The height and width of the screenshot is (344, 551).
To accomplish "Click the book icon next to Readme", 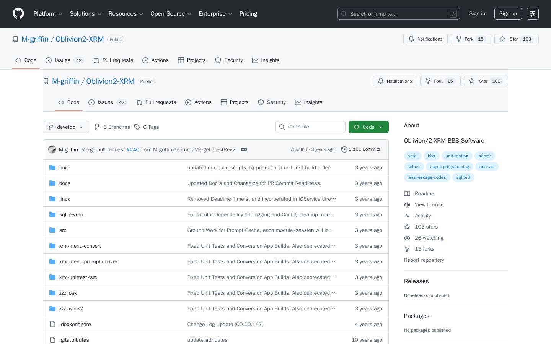I will click(407, 194).
